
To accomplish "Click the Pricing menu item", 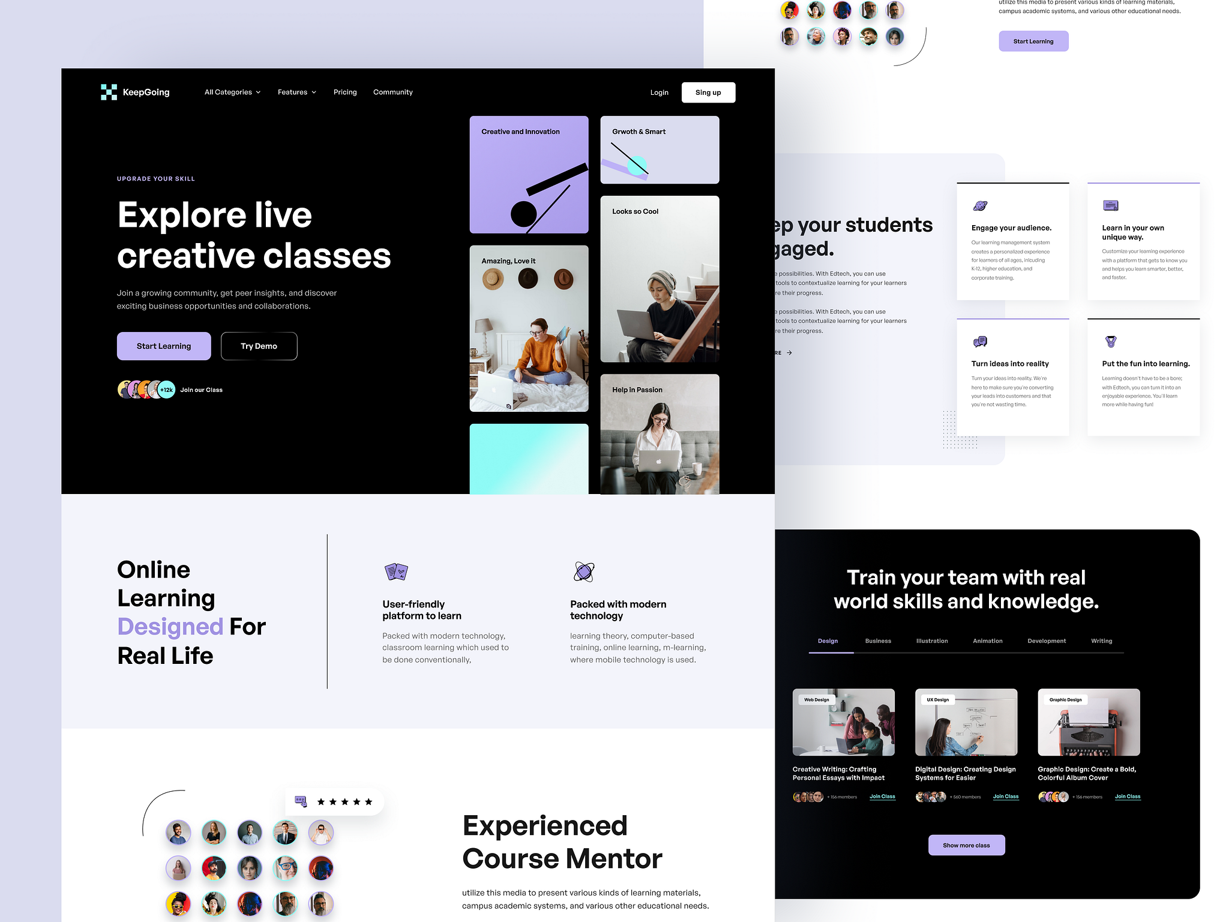I will pos(344,92).
